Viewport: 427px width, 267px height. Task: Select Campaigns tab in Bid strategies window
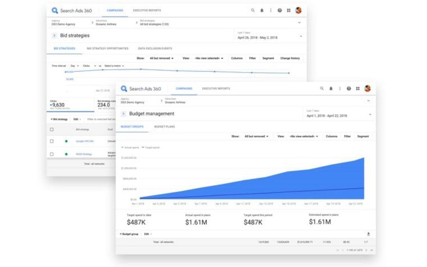coord(115,10)
